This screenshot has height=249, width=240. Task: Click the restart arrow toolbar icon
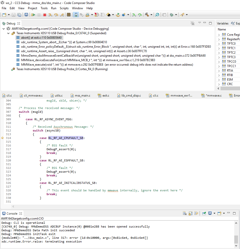118,15
